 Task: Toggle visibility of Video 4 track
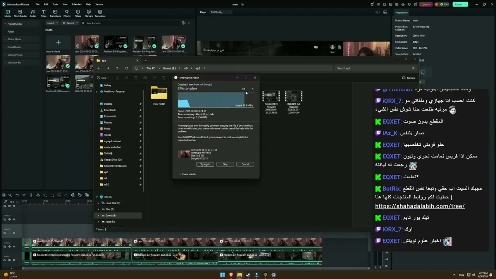point(14,219)
